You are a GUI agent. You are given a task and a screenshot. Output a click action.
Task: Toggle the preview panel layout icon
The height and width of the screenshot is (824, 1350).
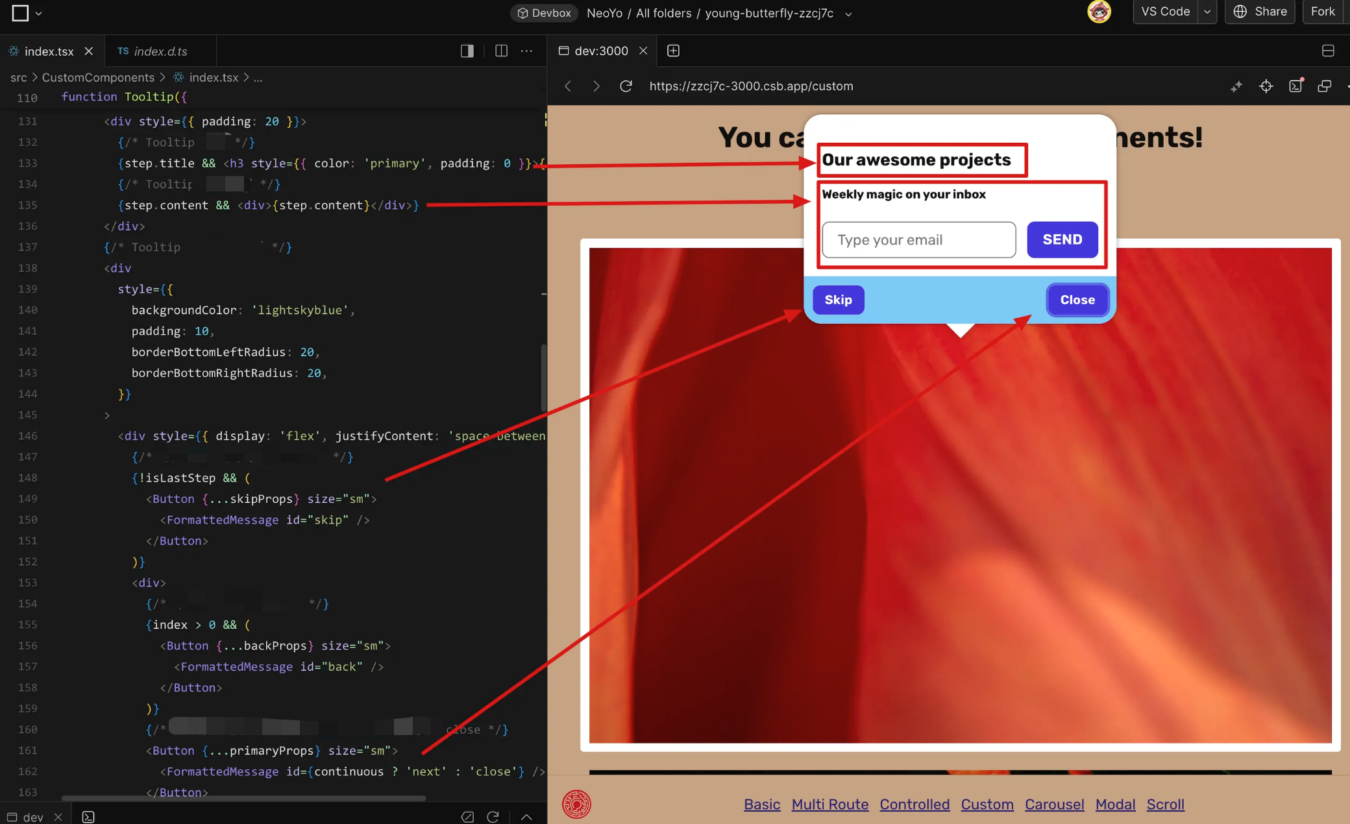pos(1328,51)
